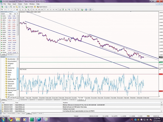Zoom in on the chart
Screen dimensions: 163x122
coord(69,10)
